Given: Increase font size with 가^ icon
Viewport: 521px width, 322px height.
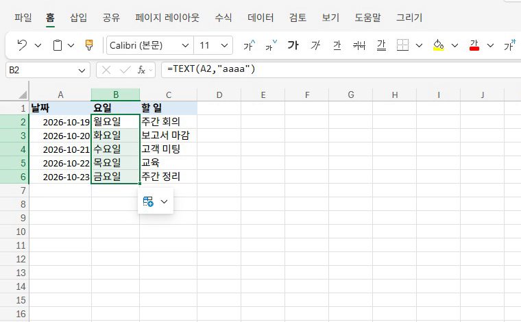Looking at the screenshot, I should [x=250, y=45].
